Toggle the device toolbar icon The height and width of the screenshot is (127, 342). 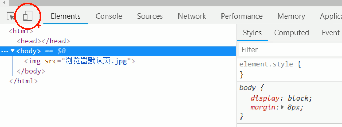click(x=28, y=16)
